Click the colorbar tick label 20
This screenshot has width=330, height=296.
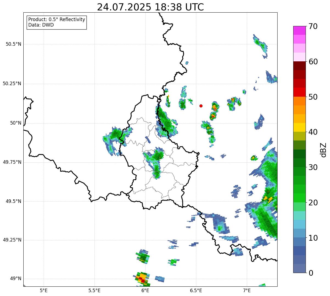pyautogui.click(x=313, y=203)
